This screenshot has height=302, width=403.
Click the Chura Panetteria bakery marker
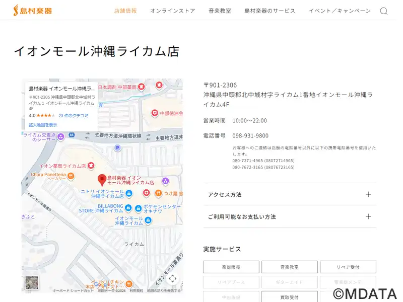coord(71,176)
